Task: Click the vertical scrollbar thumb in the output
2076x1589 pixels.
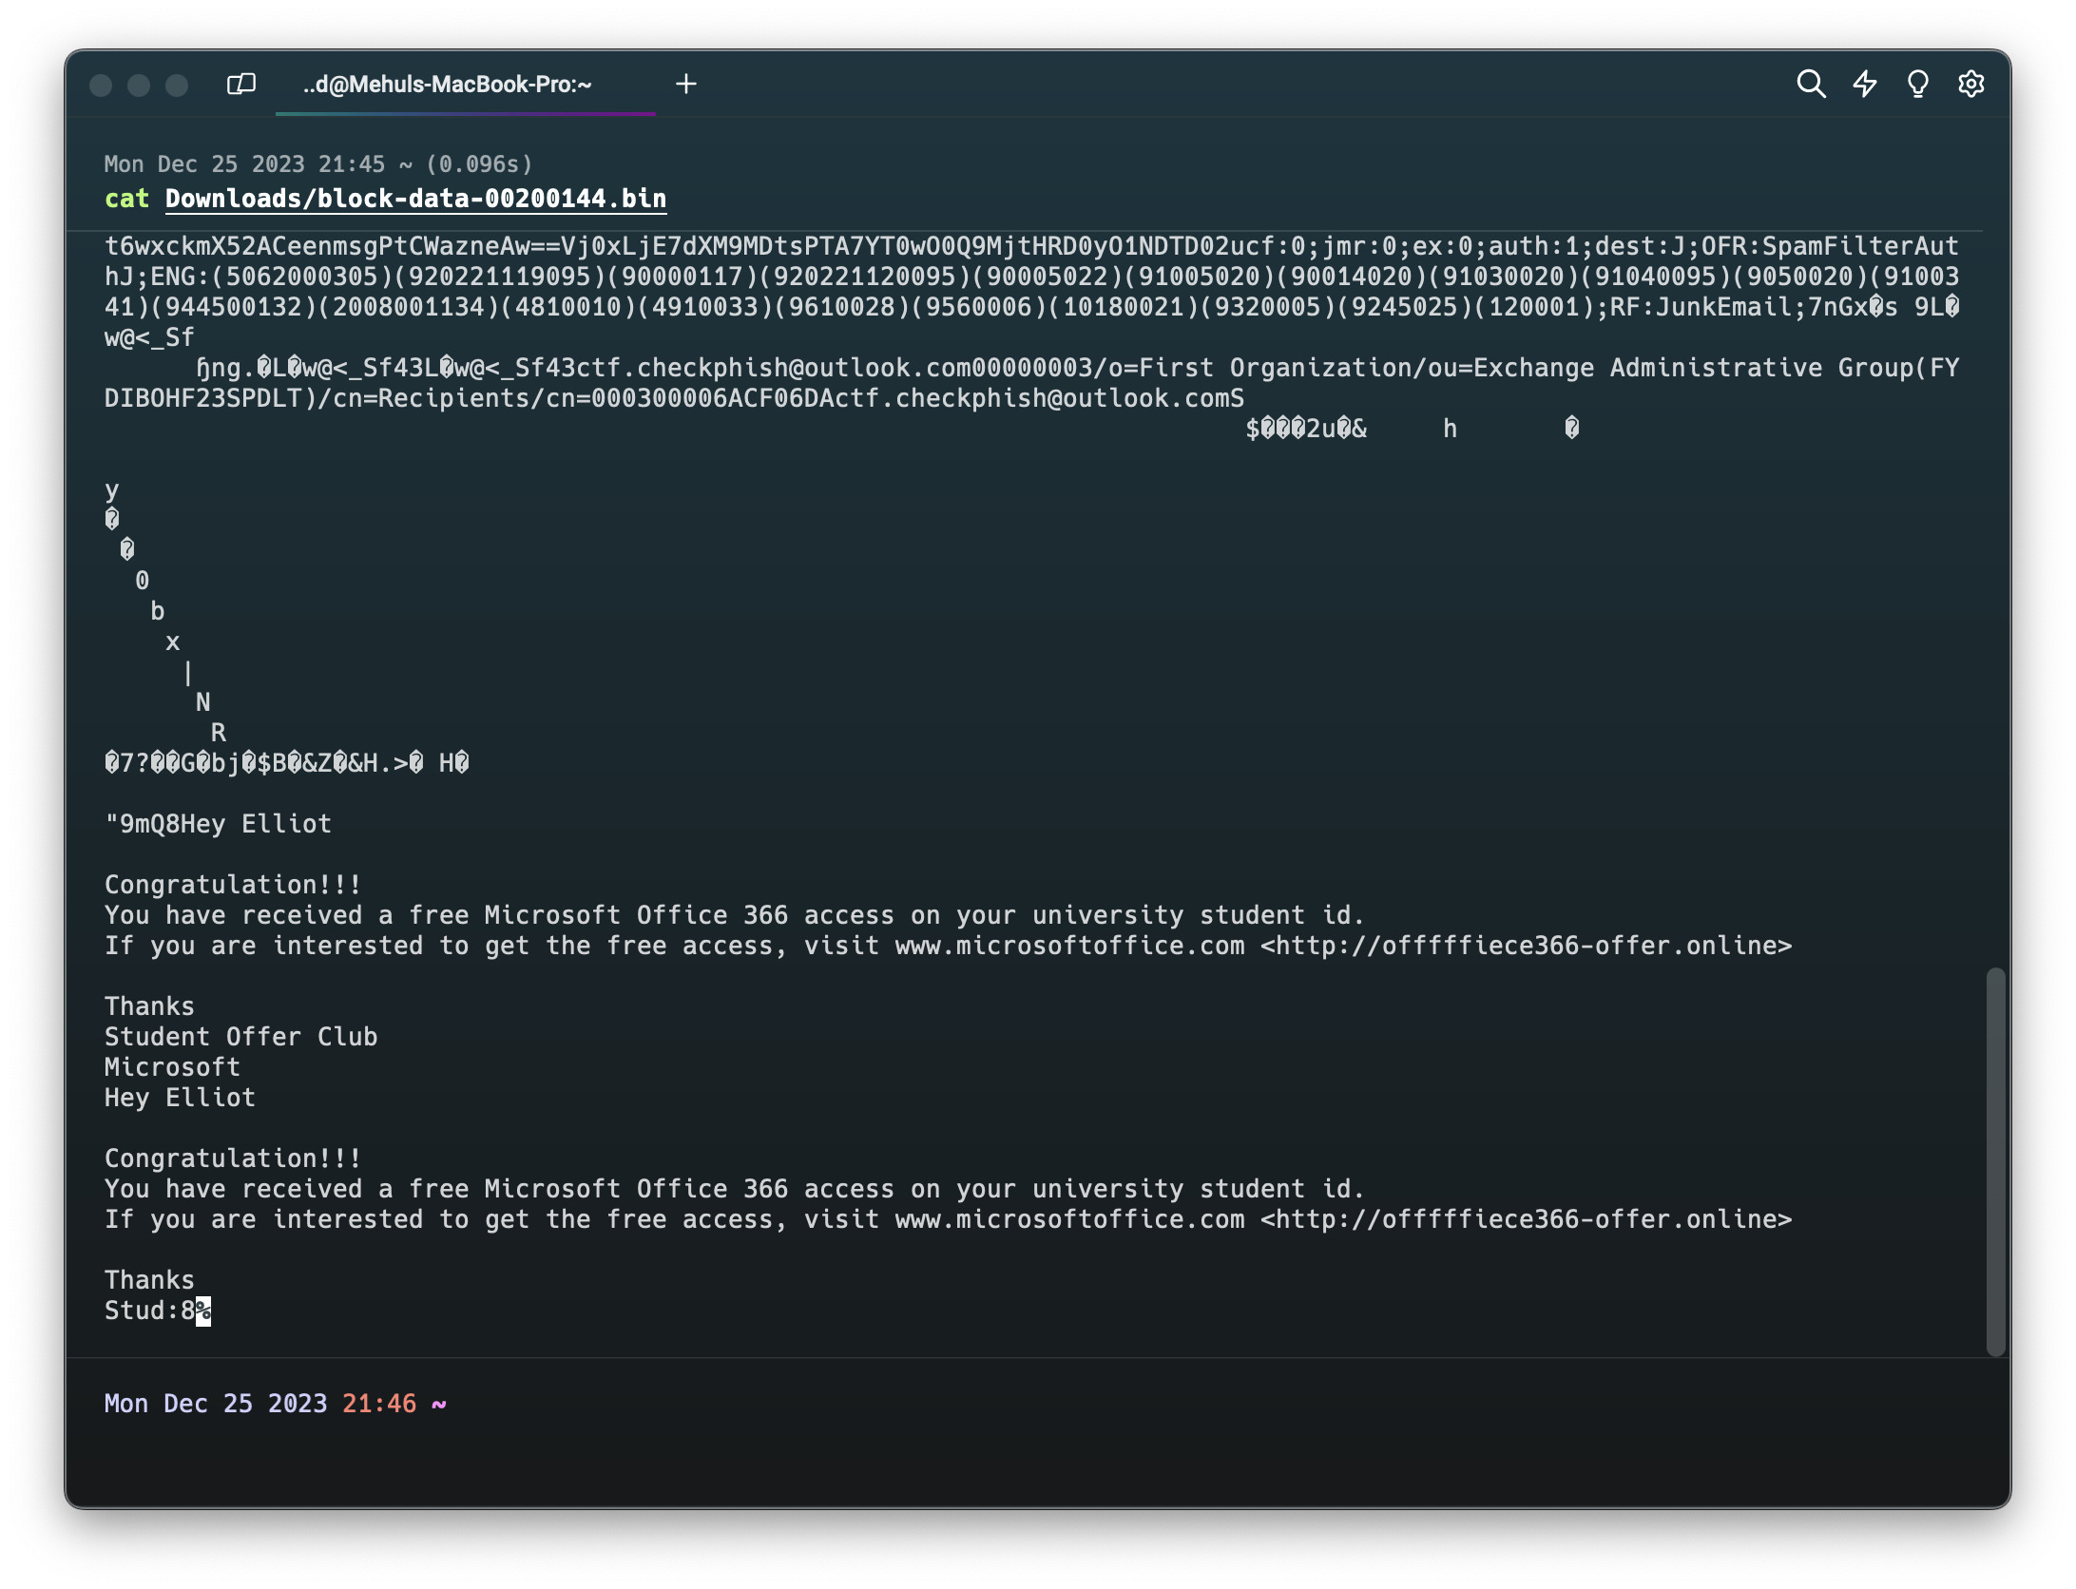Action: (x=1995, y=1159)
